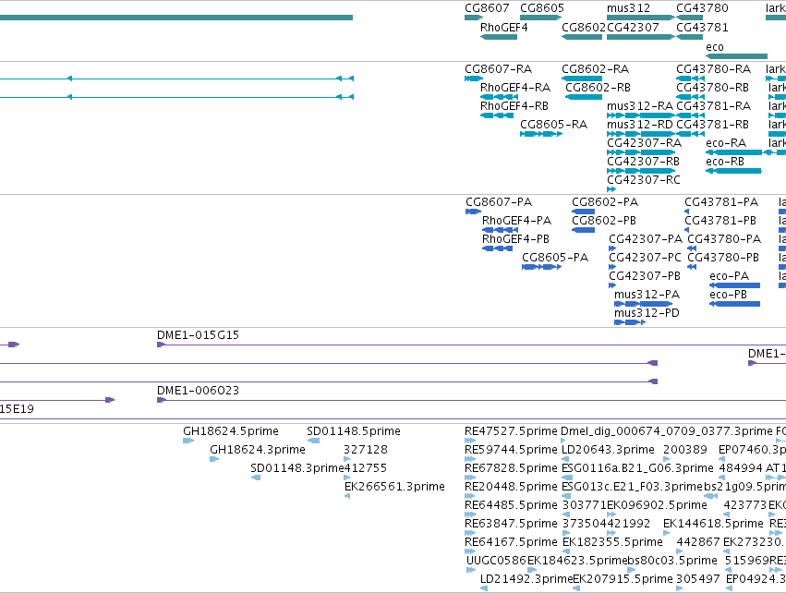Select the LD20643.3prime EST
This screenshot has height=593, width=786.
click(x=565, y=459)
